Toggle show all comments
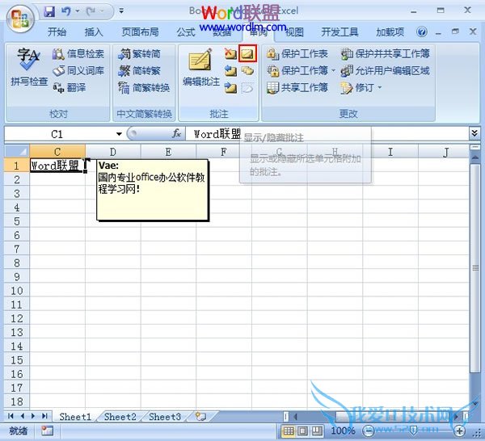The height and width of the screenshot is (441, 485). click(x=247, y=71)
